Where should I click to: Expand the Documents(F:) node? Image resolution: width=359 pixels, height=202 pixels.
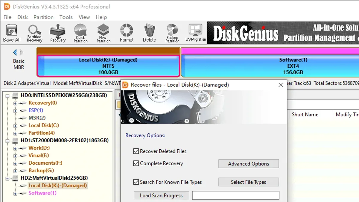coord(15,163)
